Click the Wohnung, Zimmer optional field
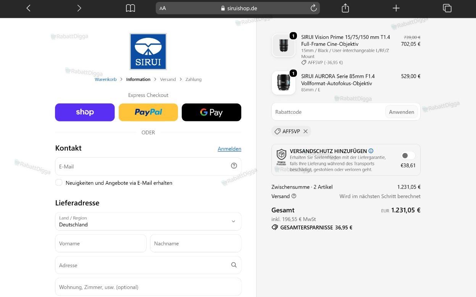The width and height of the screenshot is (476, 297). click(x=148, y=287)
